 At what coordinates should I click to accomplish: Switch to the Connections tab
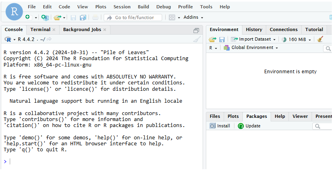click(x=284, y=29)
